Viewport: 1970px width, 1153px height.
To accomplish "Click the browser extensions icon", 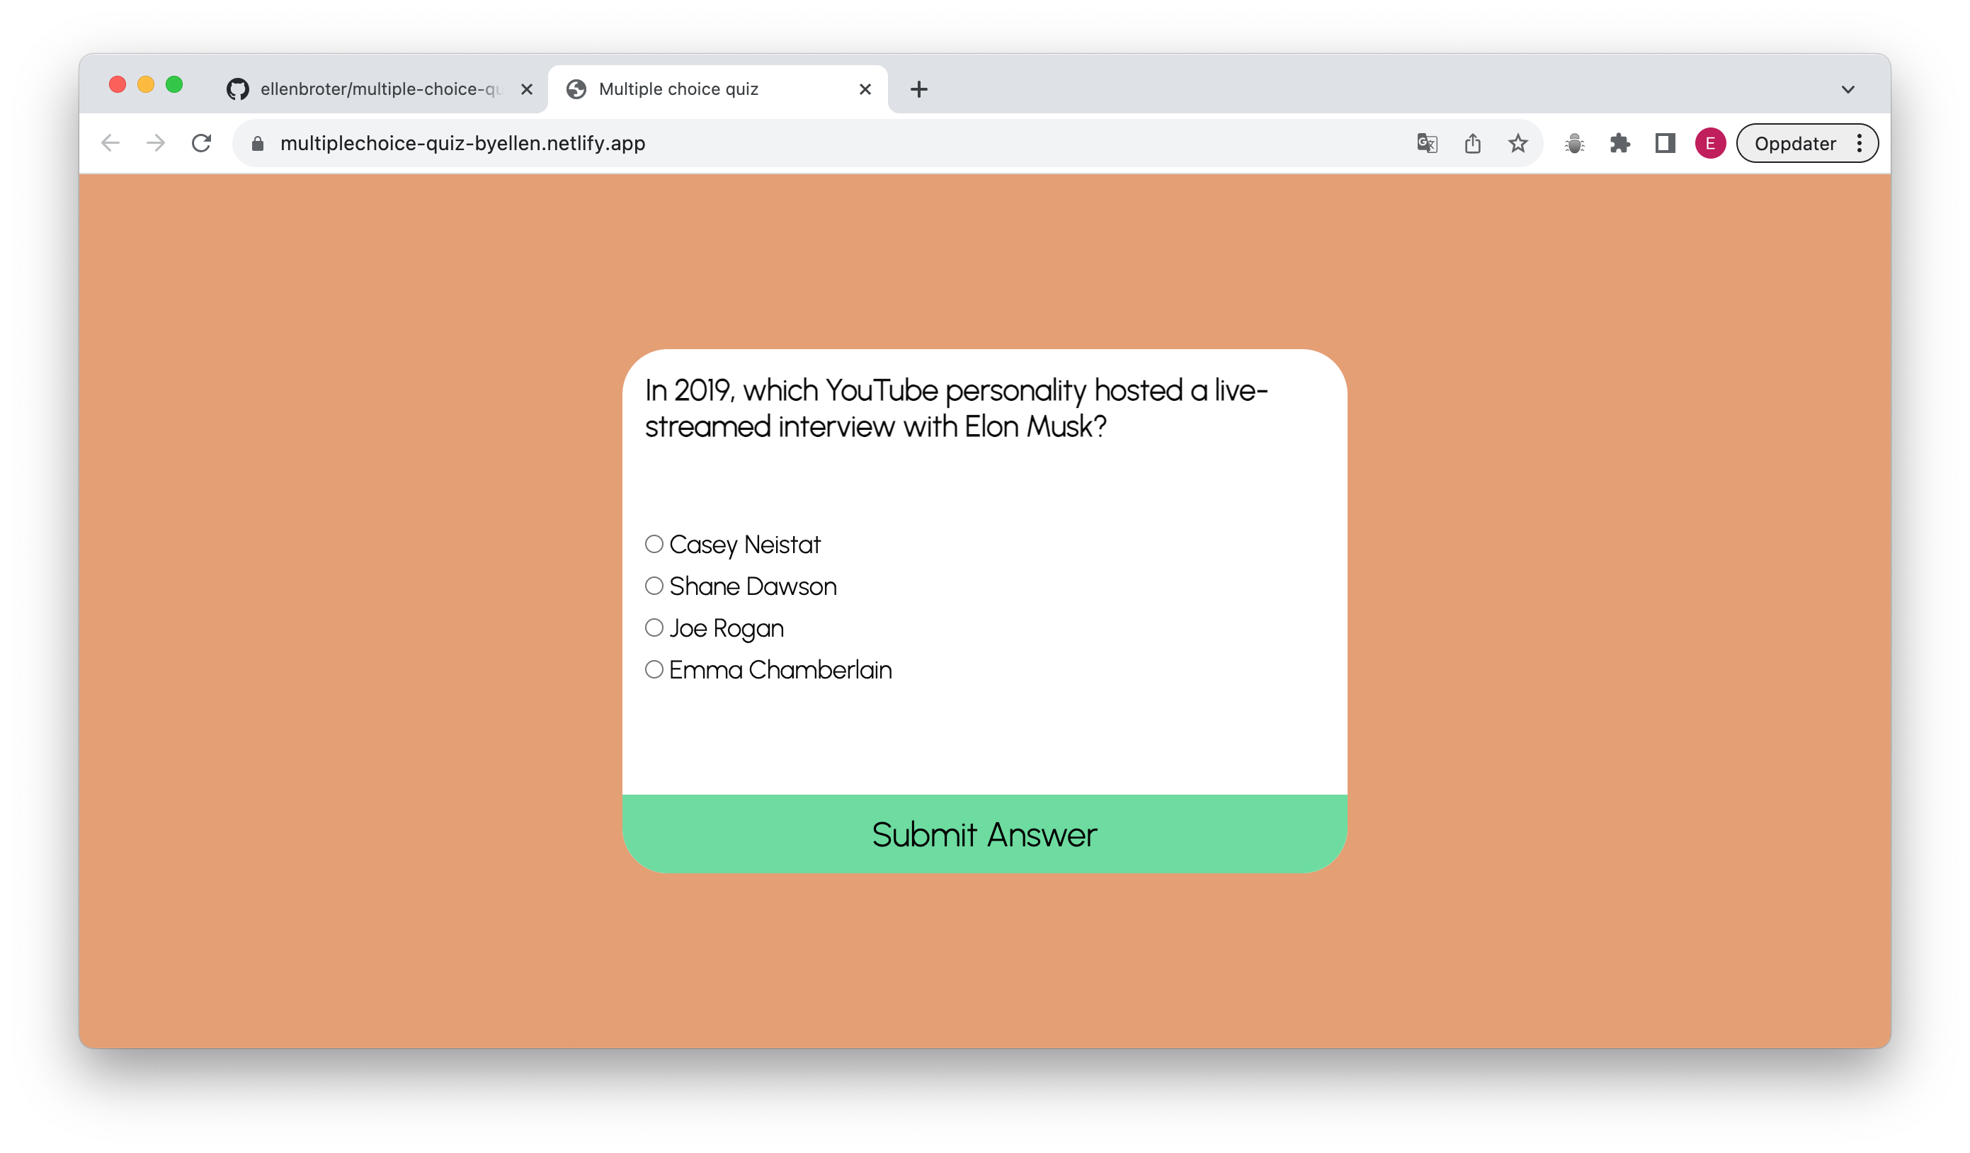I will tap(1619, 143).
